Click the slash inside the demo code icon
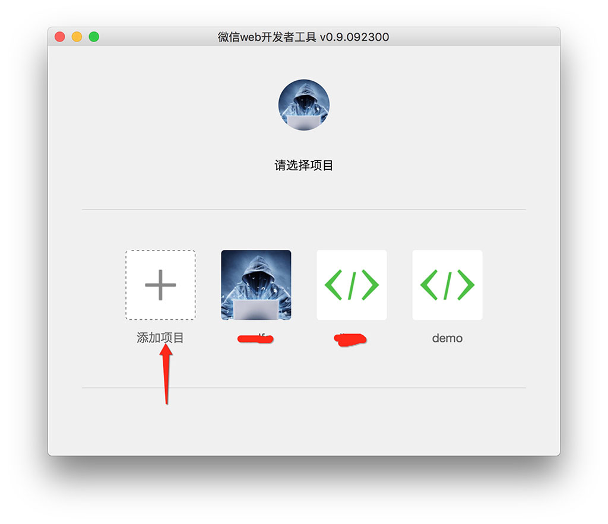 (447, 285)
